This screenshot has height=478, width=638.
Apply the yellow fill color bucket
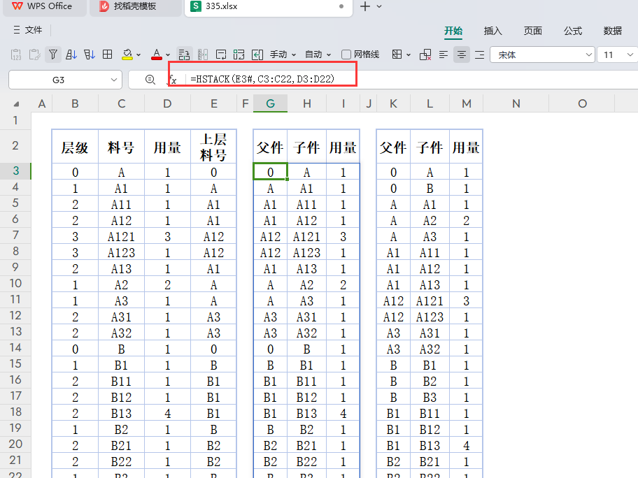tap(127, 55)
